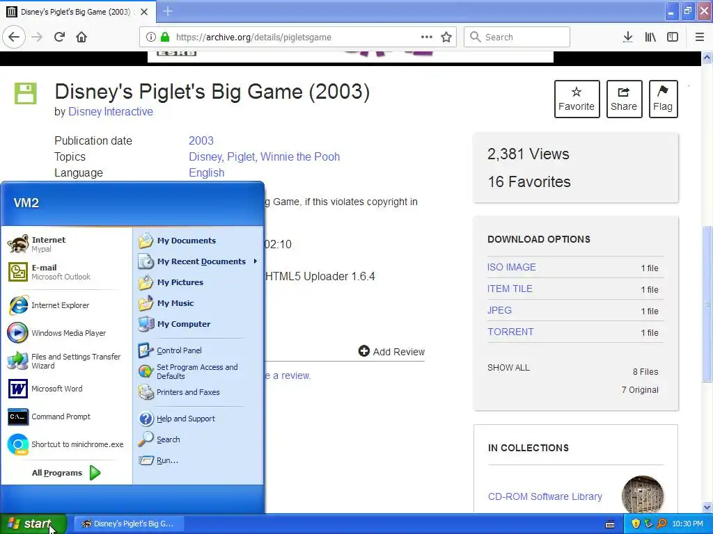Open Printers and Faxes
Viewport: 713px width, 534px height.
(x=198, y=392)
